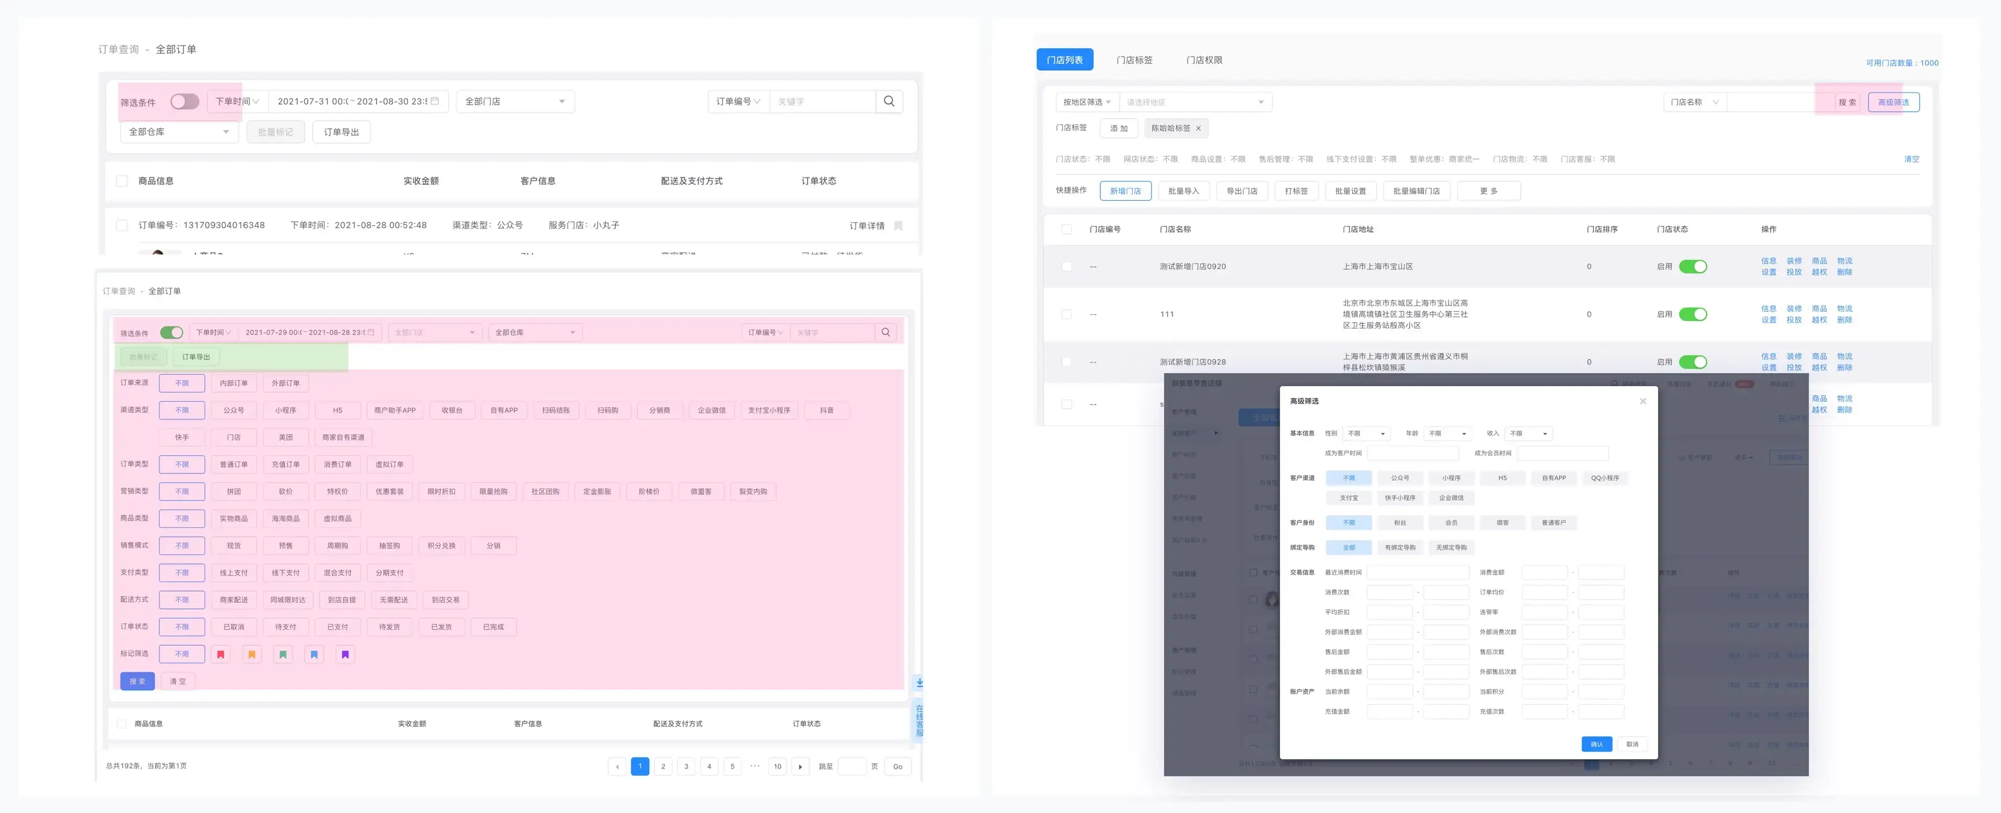Go to next page arrow in pagination
The image size is (2001, 813).
click(x=800, y=766)
